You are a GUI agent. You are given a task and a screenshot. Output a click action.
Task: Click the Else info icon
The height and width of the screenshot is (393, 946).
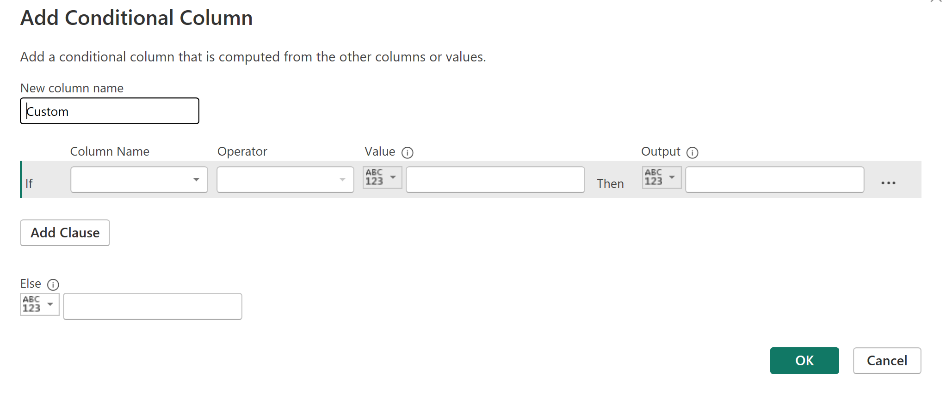pyautogui.click(x=53, y=284)
